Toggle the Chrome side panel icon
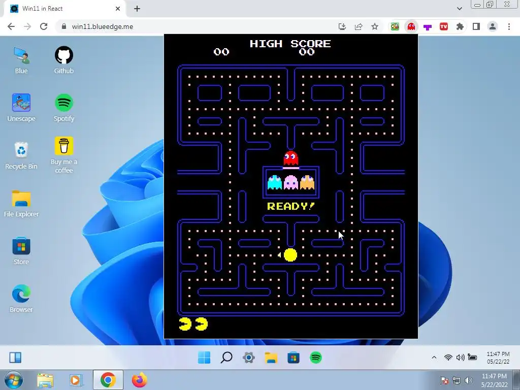The height and width of the screenshot is (390, 520). 476,26
